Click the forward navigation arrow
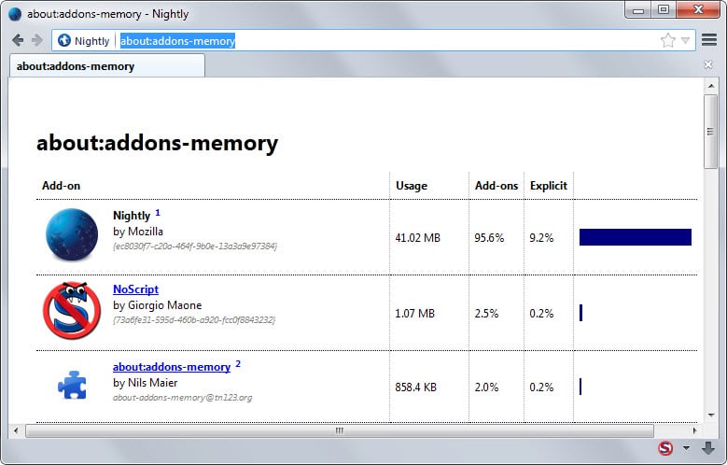 coord(36,40)
